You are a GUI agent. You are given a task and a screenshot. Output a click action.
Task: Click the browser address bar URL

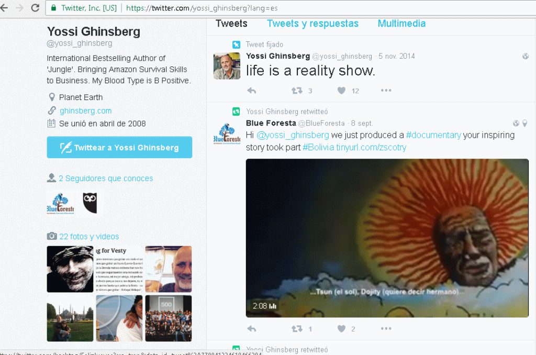(202, 8)
